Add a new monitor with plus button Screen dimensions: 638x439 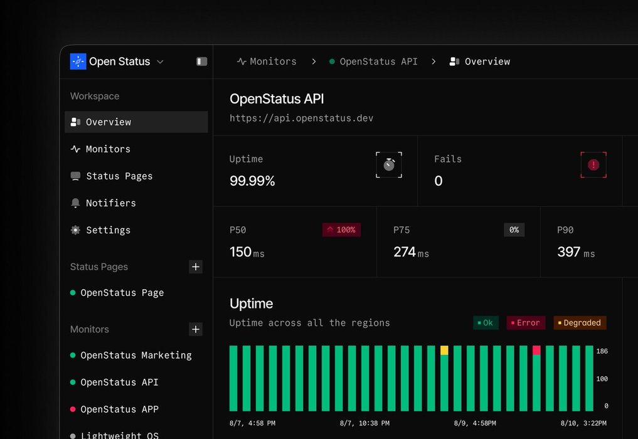(x=196, y=329)
